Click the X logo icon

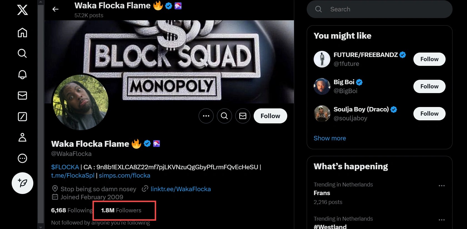pos(23,10)
